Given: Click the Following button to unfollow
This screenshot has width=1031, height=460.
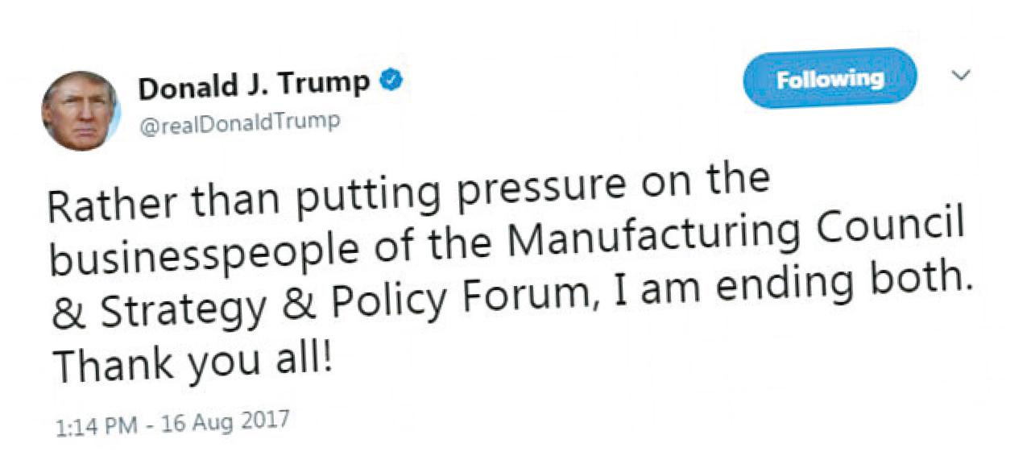Looking at the screenshot, I should pos(829,79).
